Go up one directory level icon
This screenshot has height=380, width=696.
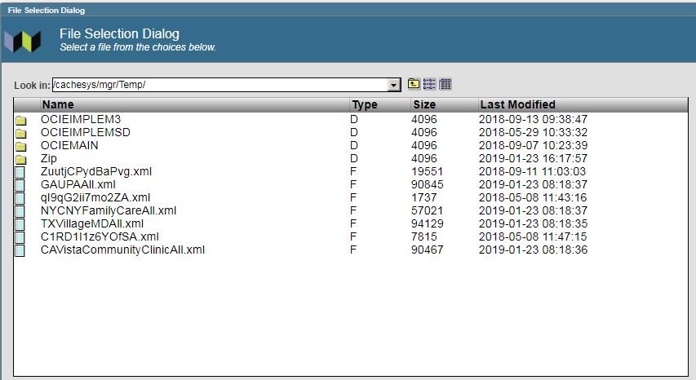click(414, 84)
